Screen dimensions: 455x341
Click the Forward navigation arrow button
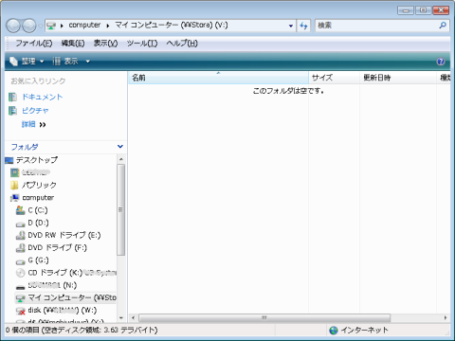tap(29, 26)
